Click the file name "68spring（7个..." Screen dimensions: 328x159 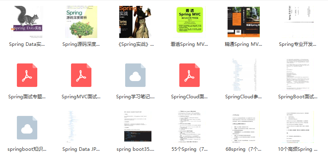click(244, 149)
